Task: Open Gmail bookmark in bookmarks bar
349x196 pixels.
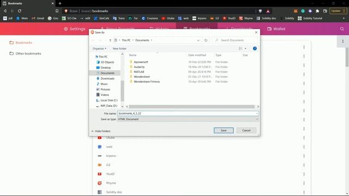Action: click(x=38, y=18)
